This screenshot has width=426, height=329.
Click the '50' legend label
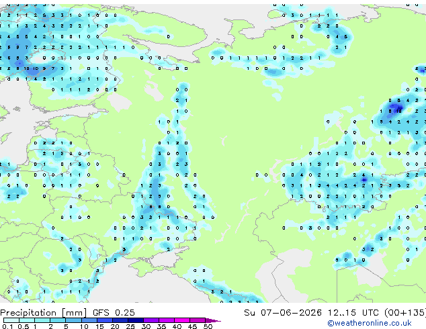pos(208,326)
